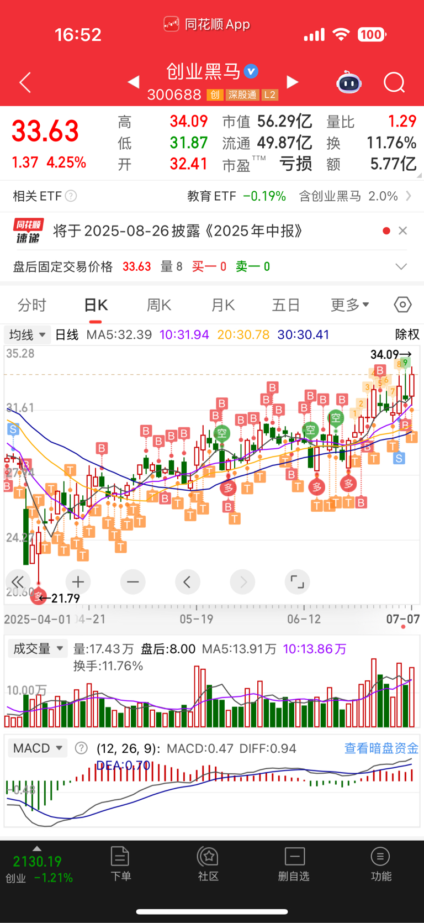424x923 pixels.
Task: Tap 含创业黑马 2.0% ETF holding
Action: pos(348,196)
